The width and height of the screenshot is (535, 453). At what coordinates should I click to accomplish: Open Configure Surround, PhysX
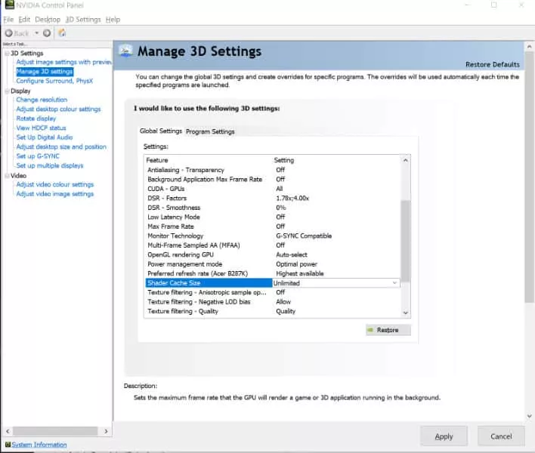click(54, 81)
